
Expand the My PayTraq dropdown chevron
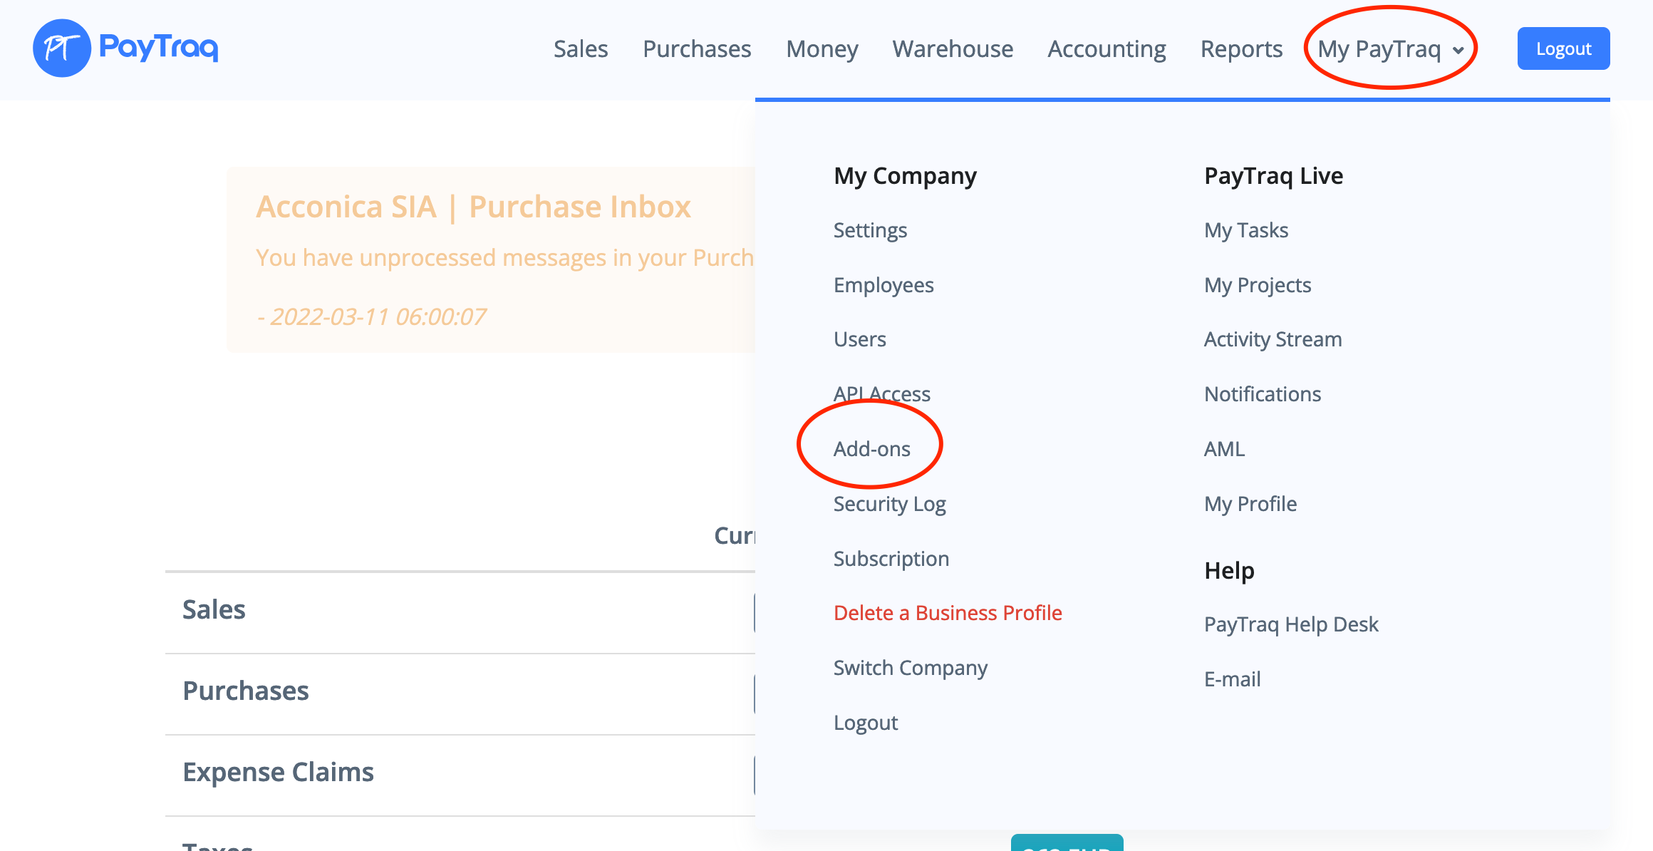[x=1458, y=51]
